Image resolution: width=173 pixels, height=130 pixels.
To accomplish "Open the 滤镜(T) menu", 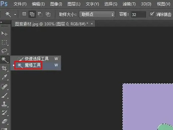I will [129, 4].
